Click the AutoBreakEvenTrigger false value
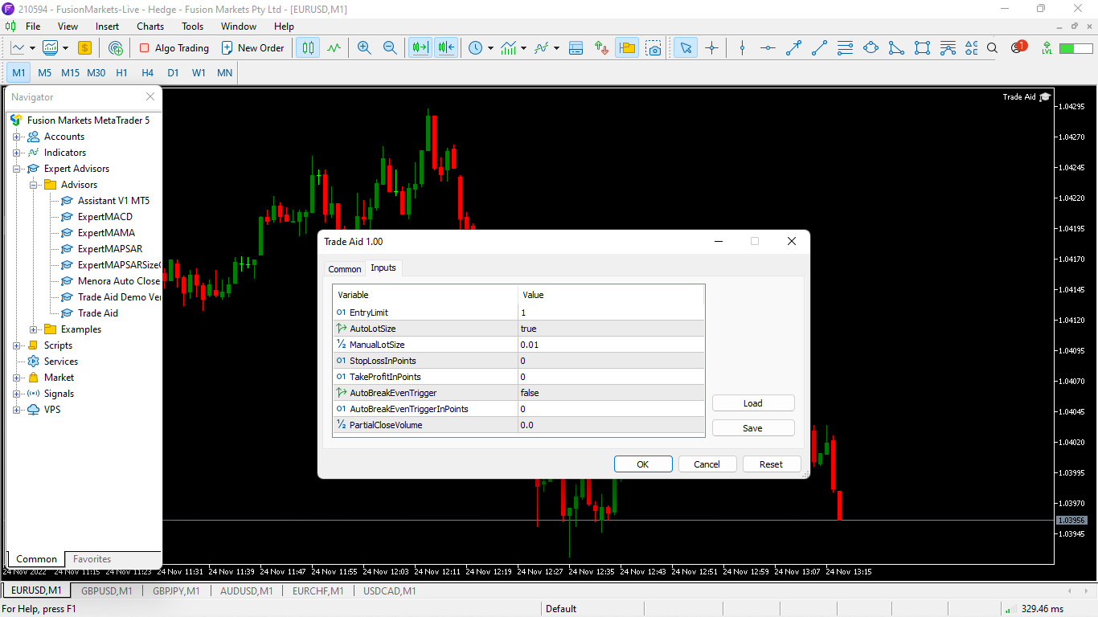1098x617 pixels. (611, 393)
